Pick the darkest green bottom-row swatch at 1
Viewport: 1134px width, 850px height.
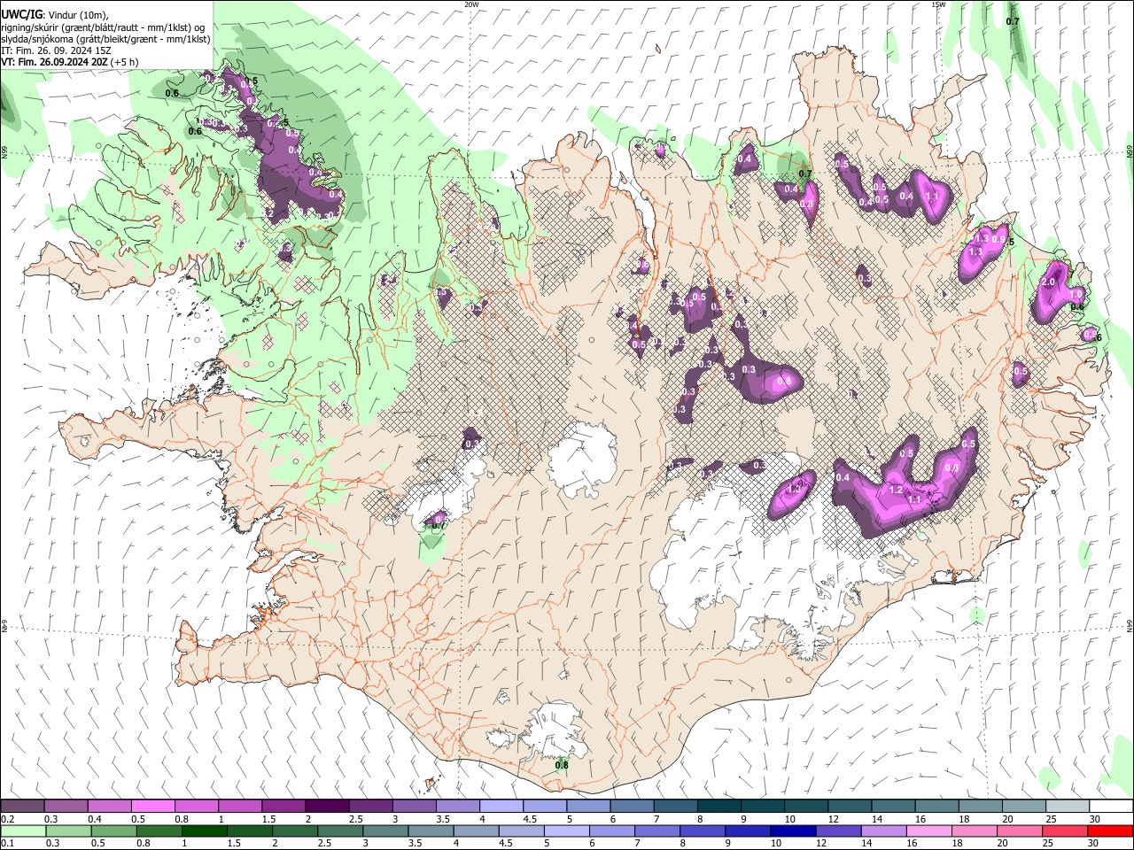204,831
